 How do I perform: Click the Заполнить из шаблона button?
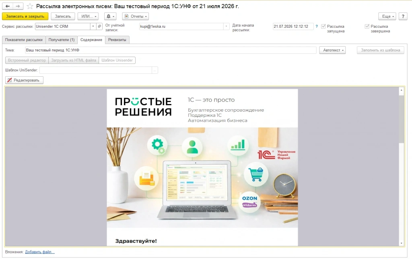click(381, 50)
